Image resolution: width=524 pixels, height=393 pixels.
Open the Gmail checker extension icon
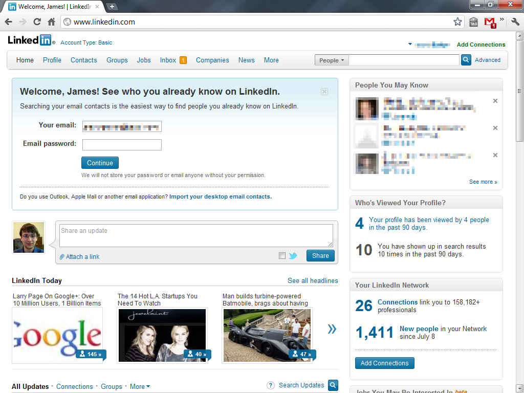pos(490,23)
